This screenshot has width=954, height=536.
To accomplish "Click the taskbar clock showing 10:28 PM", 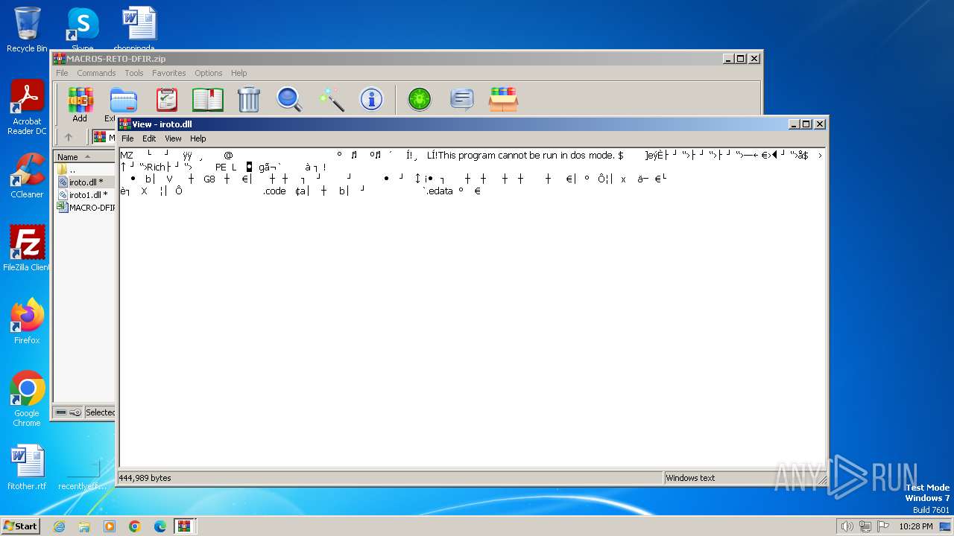I will tap(915, 526).
